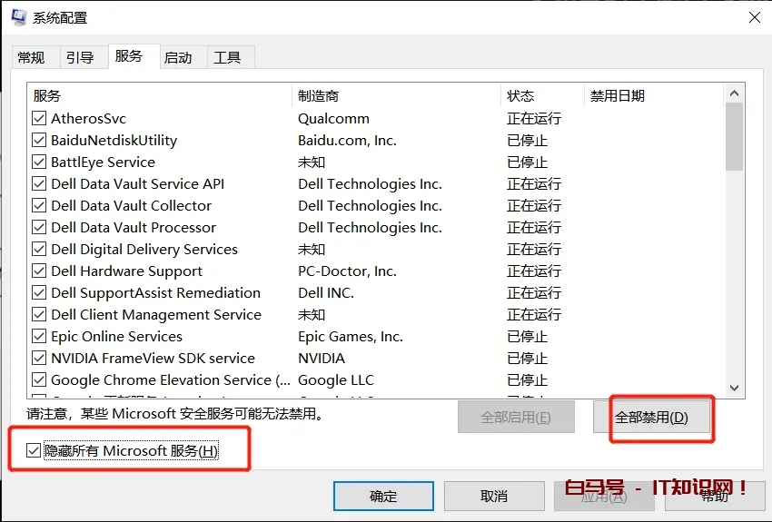Uncheck the AtherosSvc service checkbox
772x522 pixels.
39,119
